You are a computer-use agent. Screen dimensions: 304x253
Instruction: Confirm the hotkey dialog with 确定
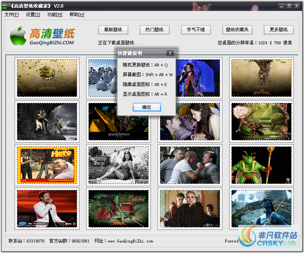147,107
